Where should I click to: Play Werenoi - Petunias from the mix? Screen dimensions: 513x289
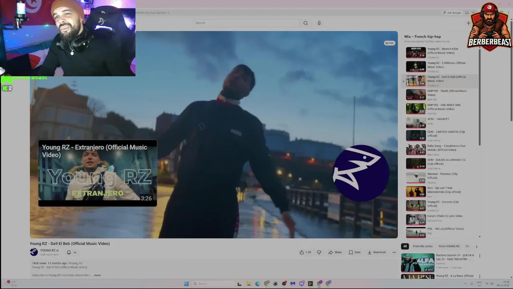[x=441, y=177]
